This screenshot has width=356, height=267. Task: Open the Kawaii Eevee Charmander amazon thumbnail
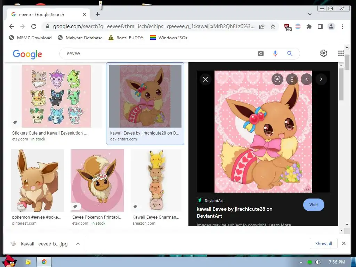point(156,180)
